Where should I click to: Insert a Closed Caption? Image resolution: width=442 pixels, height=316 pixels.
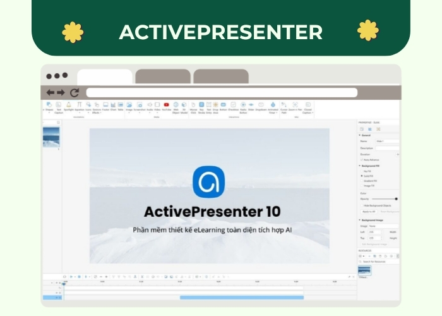(308, 108)
